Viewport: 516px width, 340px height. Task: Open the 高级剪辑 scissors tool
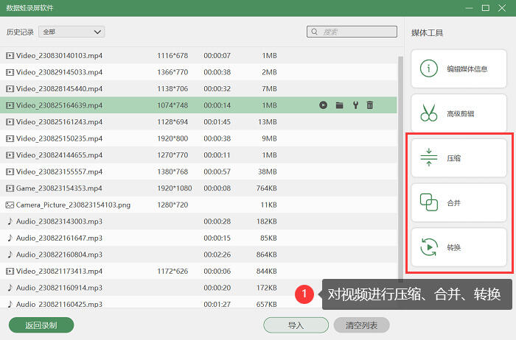(x=459, y=113)
